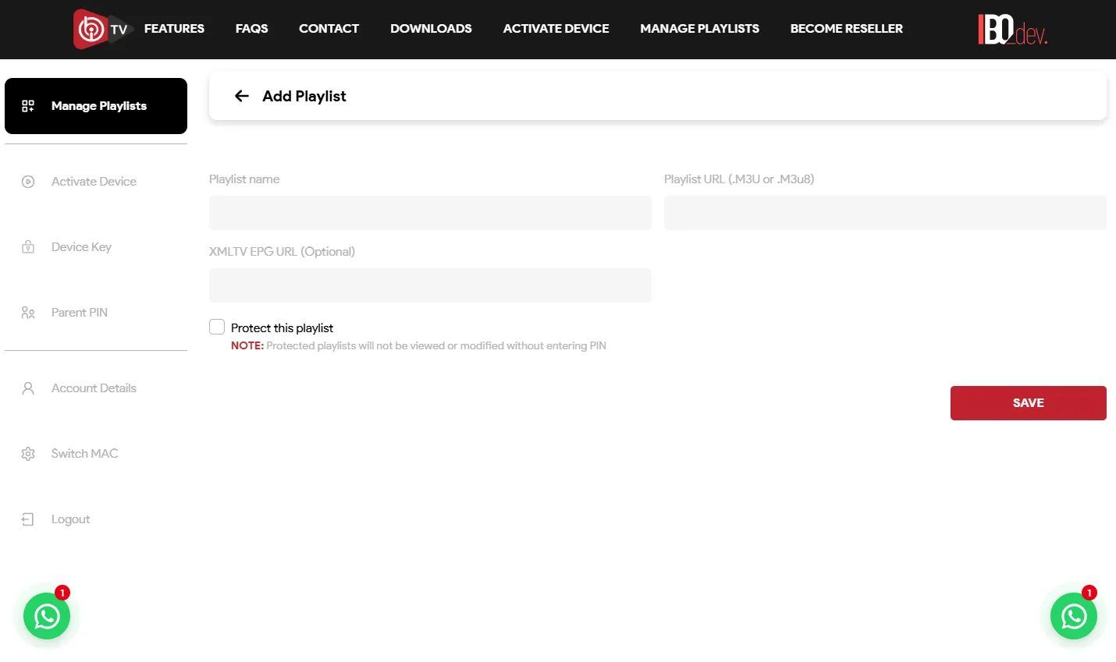The image size is (1116, 662).
Task: Open Account Details via the person icon
Action: point(28,388)
